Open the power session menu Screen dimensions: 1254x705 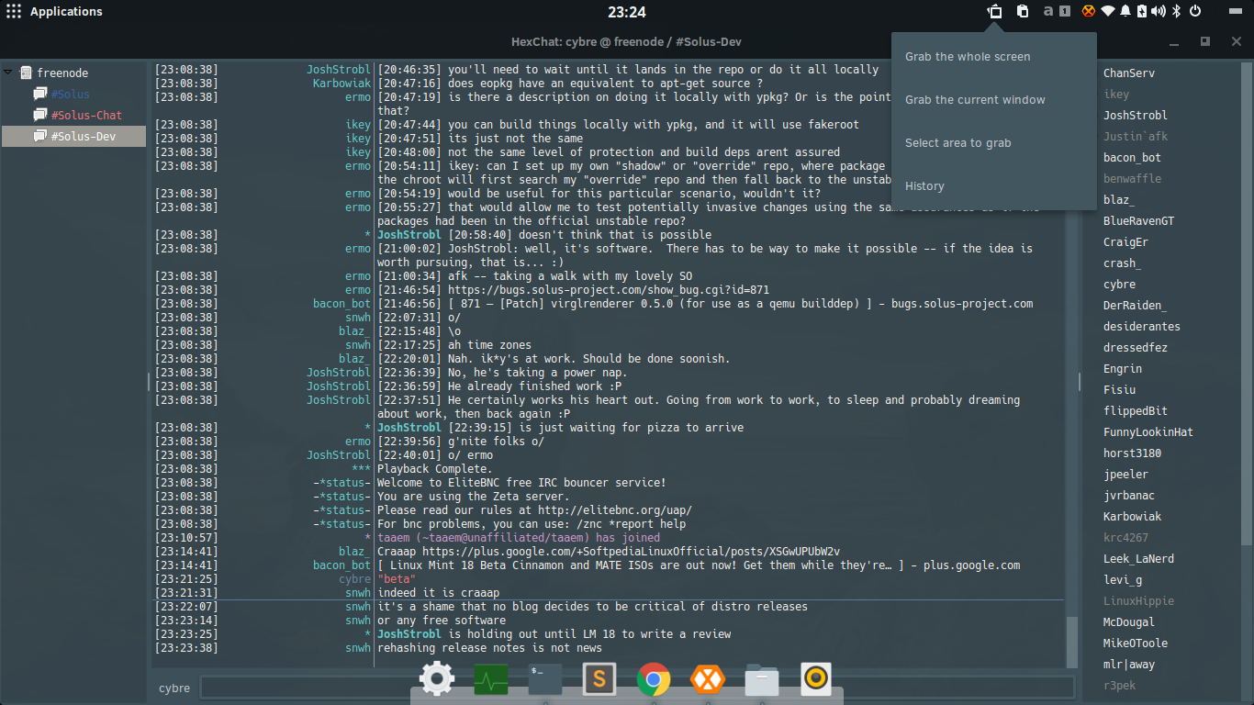1195,12
